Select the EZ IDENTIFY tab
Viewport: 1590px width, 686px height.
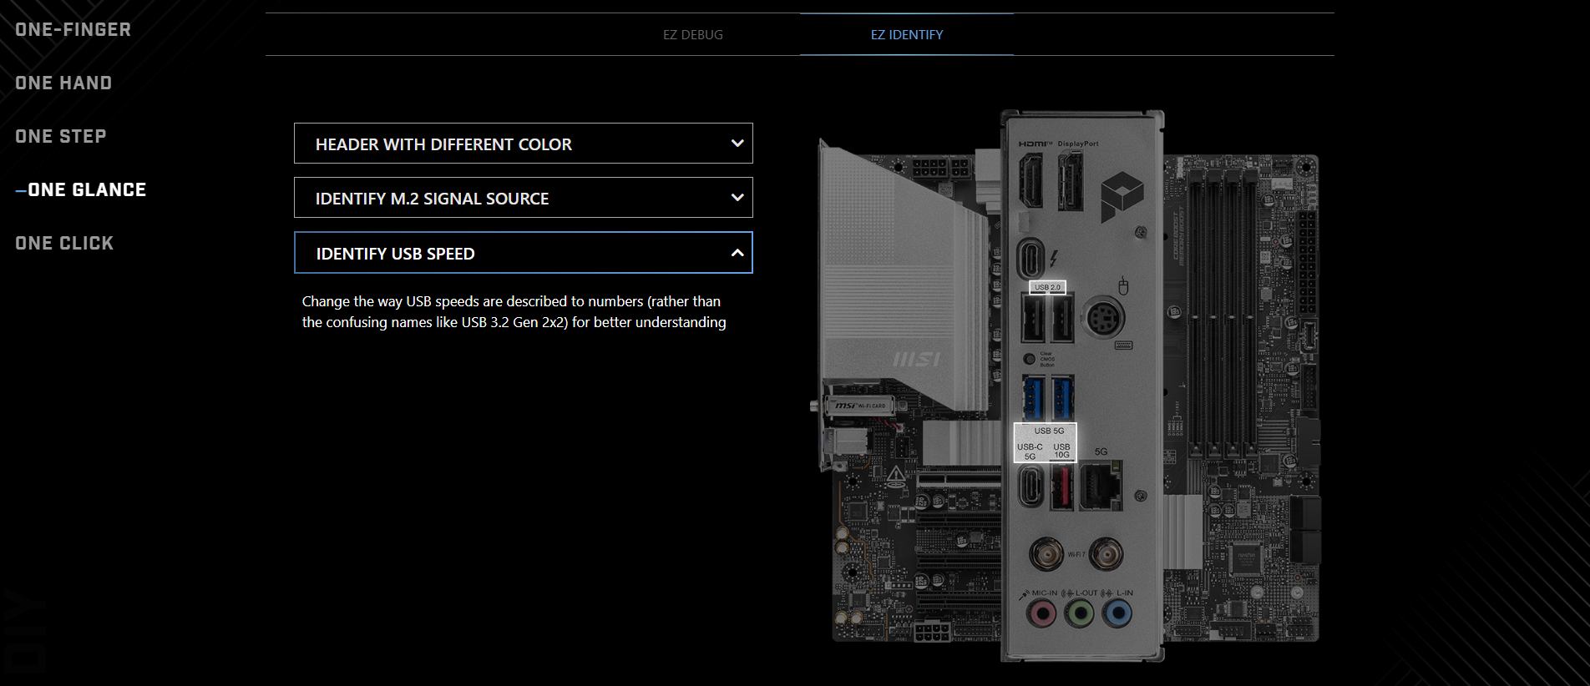pyautogui.click(x=907, y=35)
